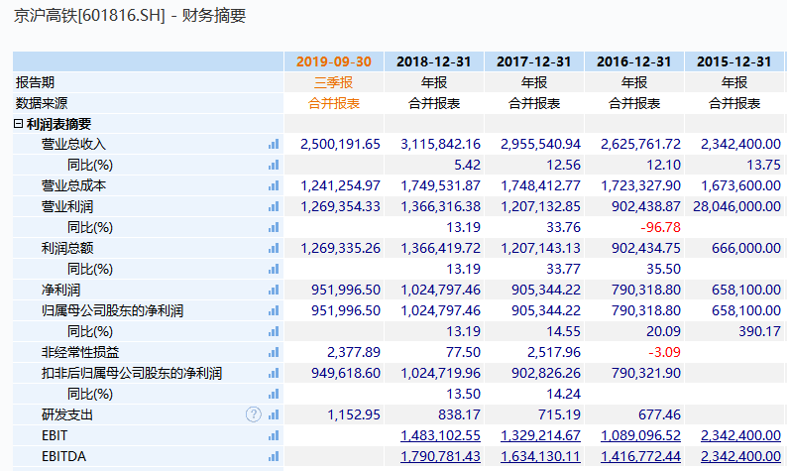Click help question mark beside 研发支出
Image resolution: width=787 pixels, height=471 pixels.
[254, 414]
